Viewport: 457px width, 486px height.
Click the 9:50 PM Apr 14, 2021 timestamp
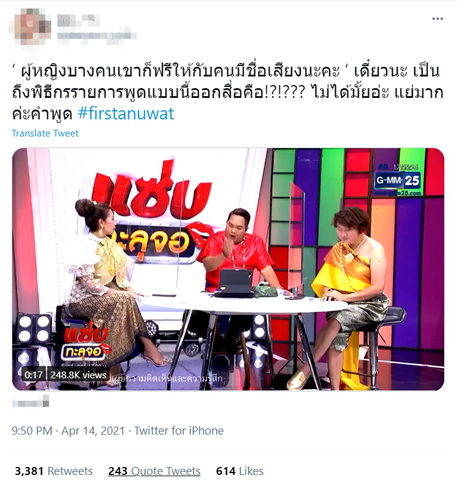tap(68, 431)
